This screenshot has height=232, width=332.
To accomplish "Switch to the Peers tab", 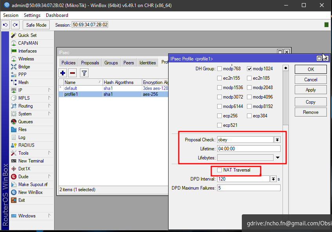I will click(x=129, y=63).
